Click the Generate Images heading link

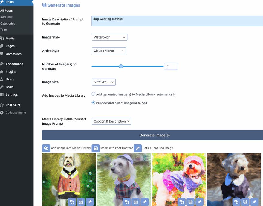pos(64,5)
